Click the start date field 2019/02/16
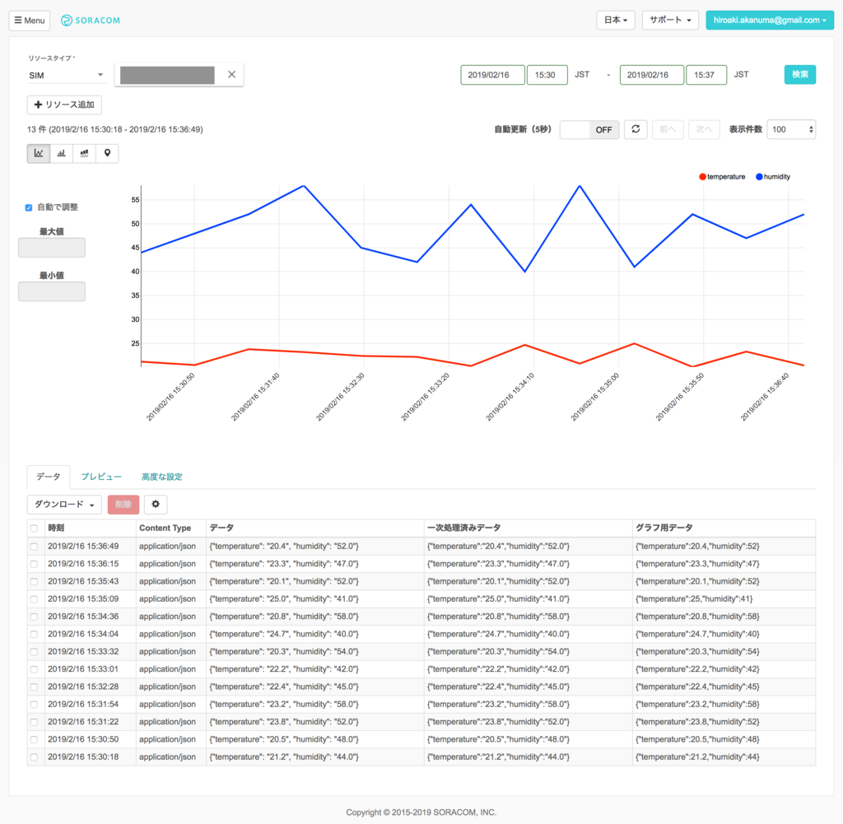The image size is (843, 824). 492,75
